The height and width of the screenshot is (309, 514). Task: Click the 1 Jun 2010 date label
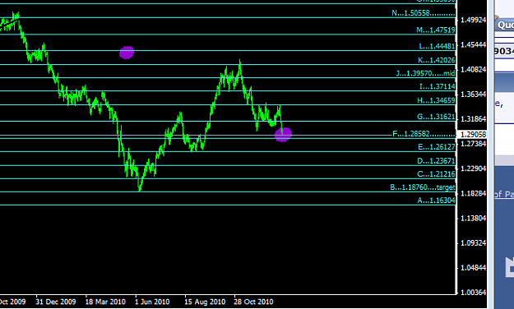point(152,302)
